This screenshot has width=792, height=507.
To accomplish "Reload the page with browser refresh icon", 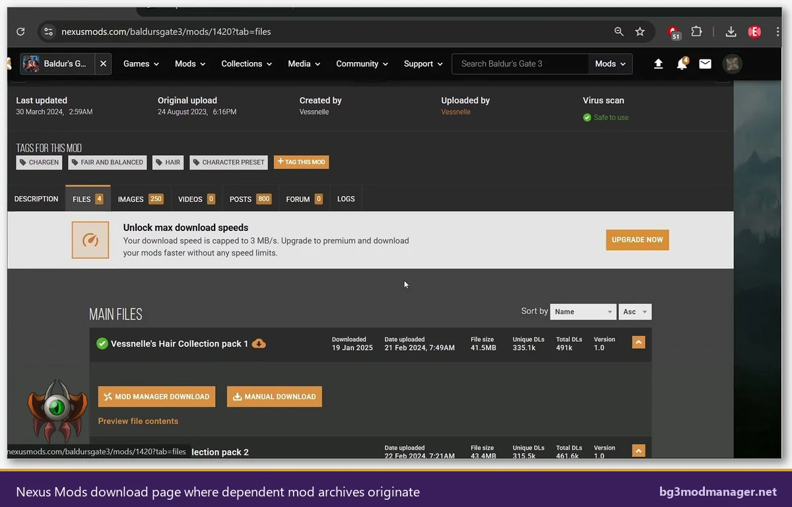I will coord(20,32).
